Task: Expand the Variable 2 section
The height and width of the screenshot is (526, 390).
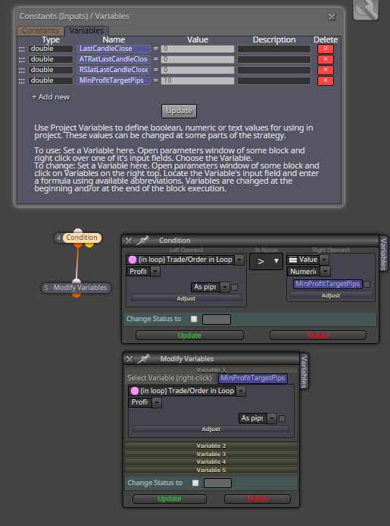Action: pos(211,446)
